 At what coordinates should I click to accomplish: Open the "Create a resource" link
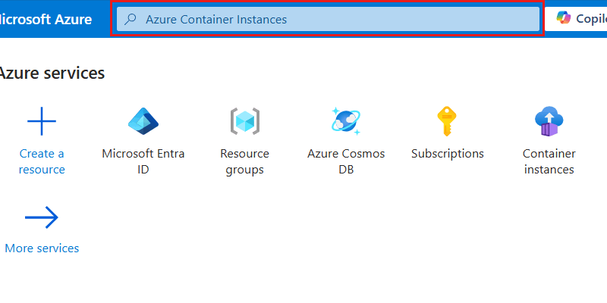click(x=42, y=161)
